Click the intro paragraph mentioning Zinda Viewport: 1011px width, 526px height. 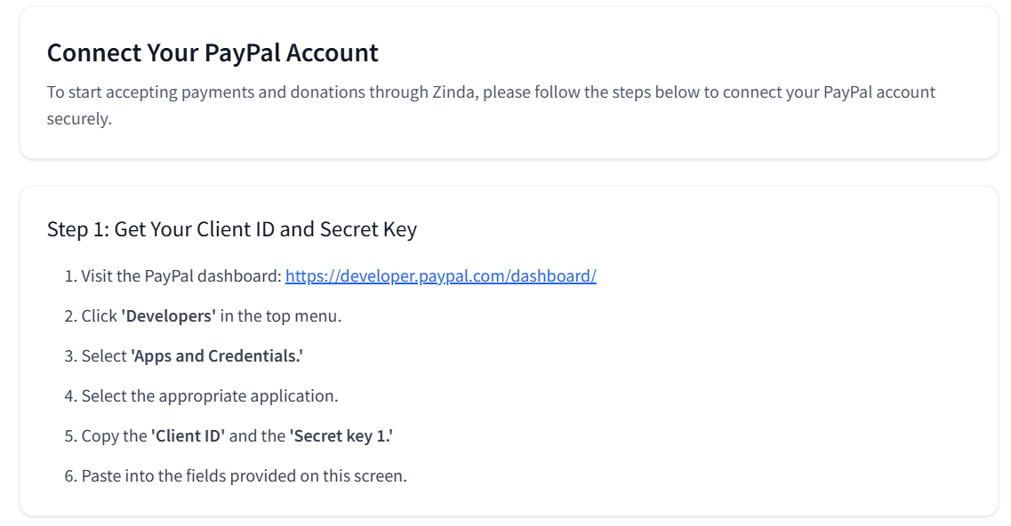(491, 105)
